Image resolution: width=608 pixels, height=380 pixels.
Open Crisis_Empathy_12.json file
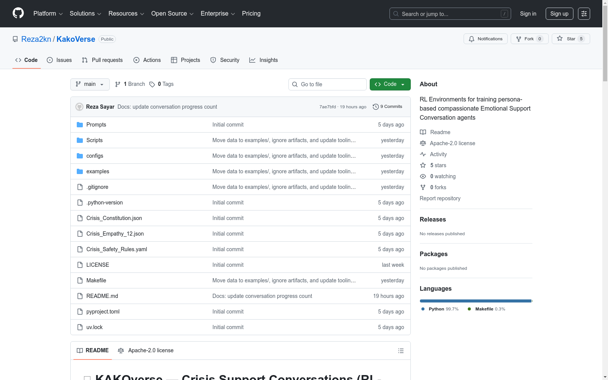pyautogui.click(x=115, y=234)
